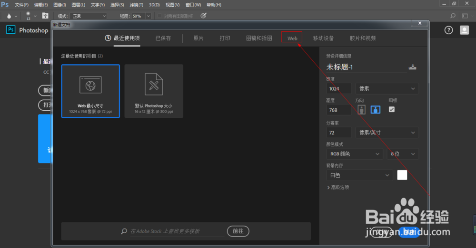Image resolution: width=476 pixels, height=248 pixels.
Task: Save document preset with download icon
Action: point(412,67)
